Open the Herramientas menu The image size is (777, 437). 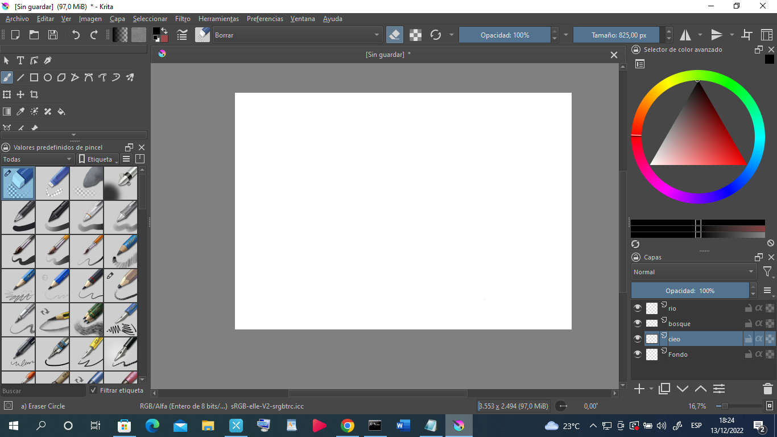[218, 19]
